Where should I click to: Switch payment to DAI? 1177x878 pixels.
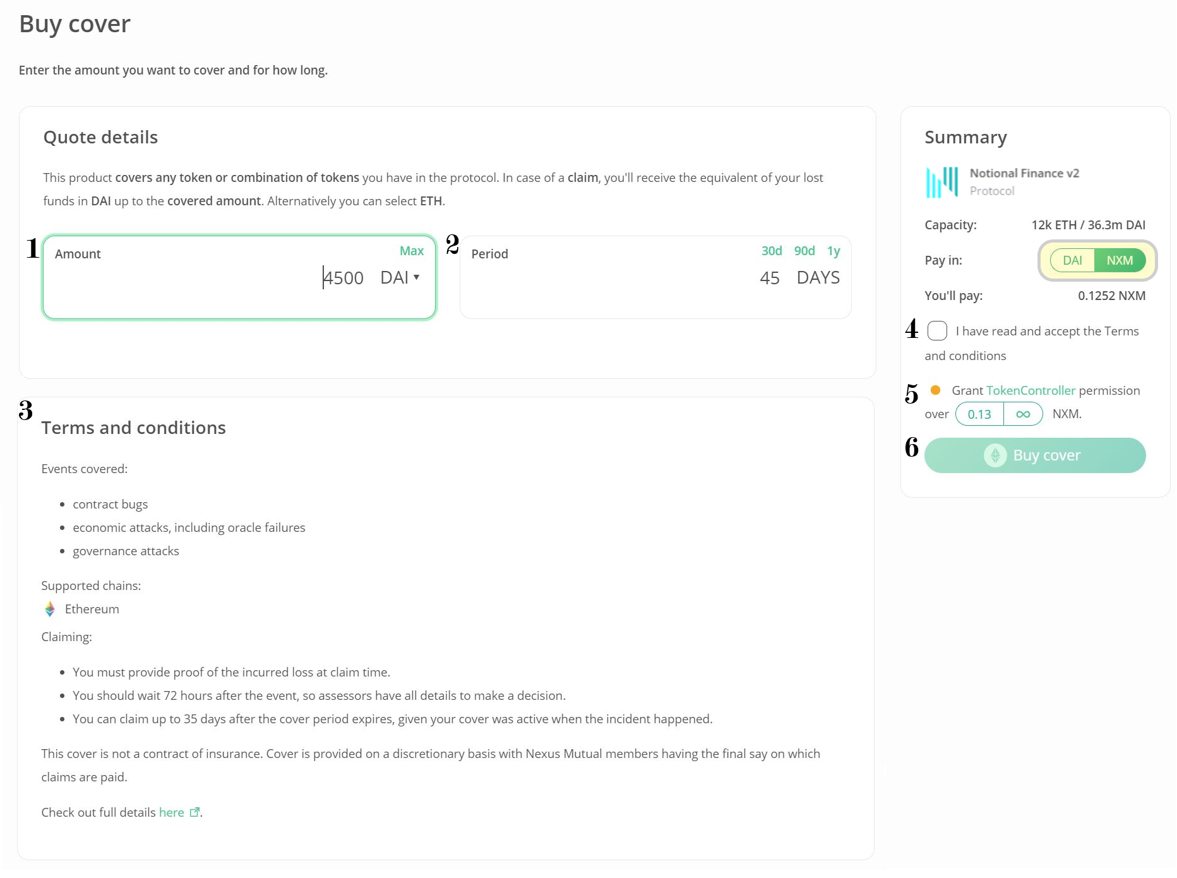[1072, 260]
